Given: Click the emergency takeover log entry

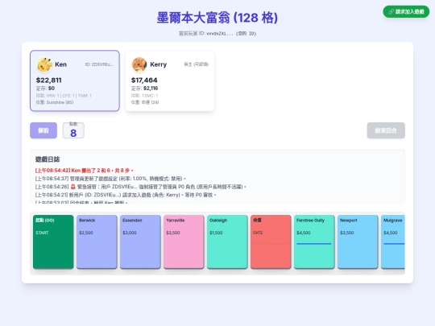Looking at the screenshot, I should click(141, 187).
